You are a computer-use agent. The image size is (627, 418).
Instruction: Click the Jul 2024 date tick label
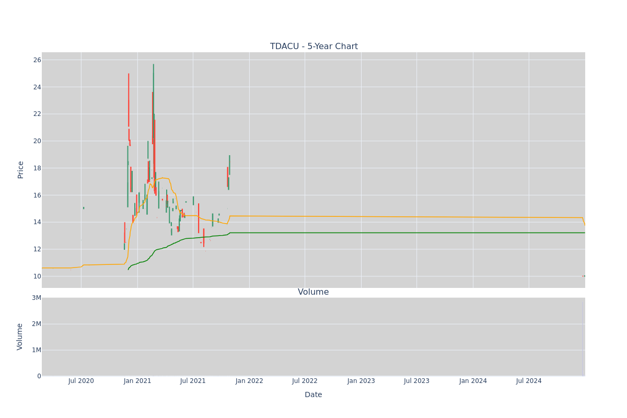(x=529, y=381)
